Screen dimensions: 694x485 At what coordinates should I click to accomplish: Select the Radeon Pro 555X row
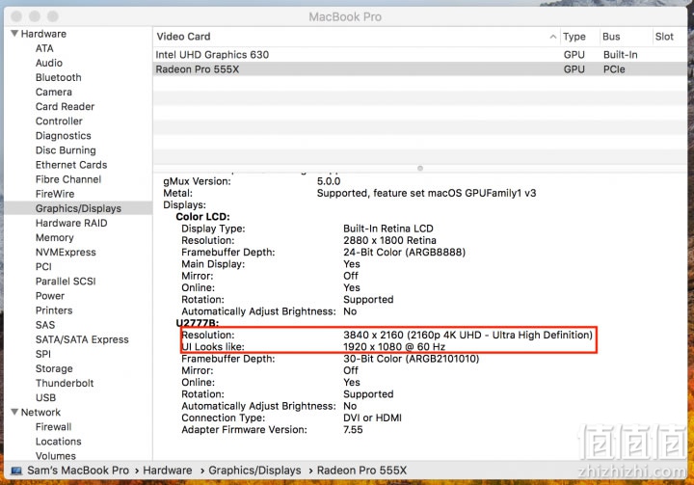(420, 69)
